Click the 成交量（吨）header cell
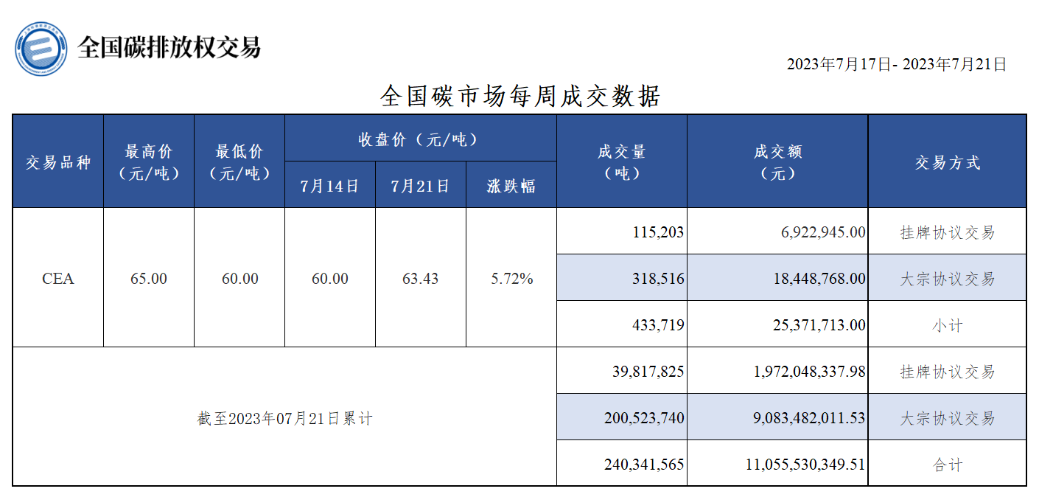The width and height of the screenshot is (1039, 497). pos(621,161)
